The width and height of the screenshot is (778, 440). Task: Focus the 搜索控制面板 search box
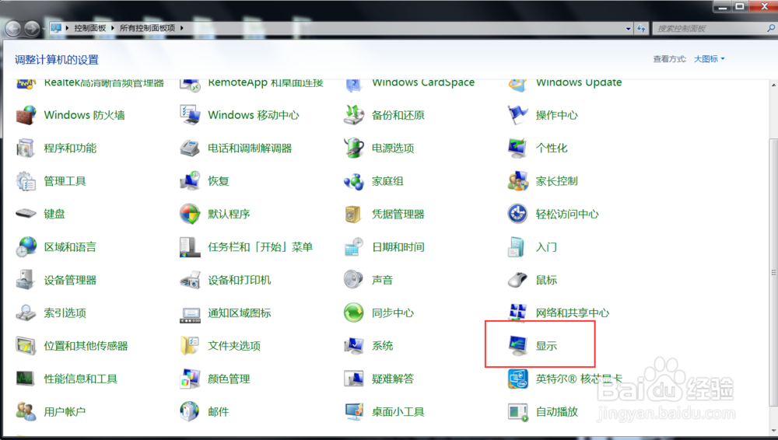[710, 28]
